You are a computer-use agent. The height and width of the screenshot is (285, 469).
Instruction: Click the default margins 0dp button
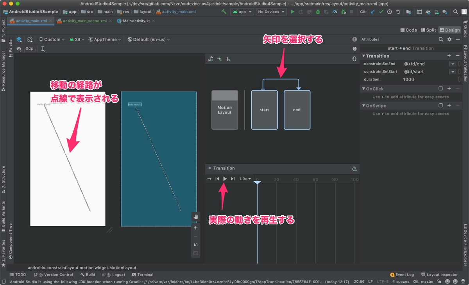tap(30, 49)
